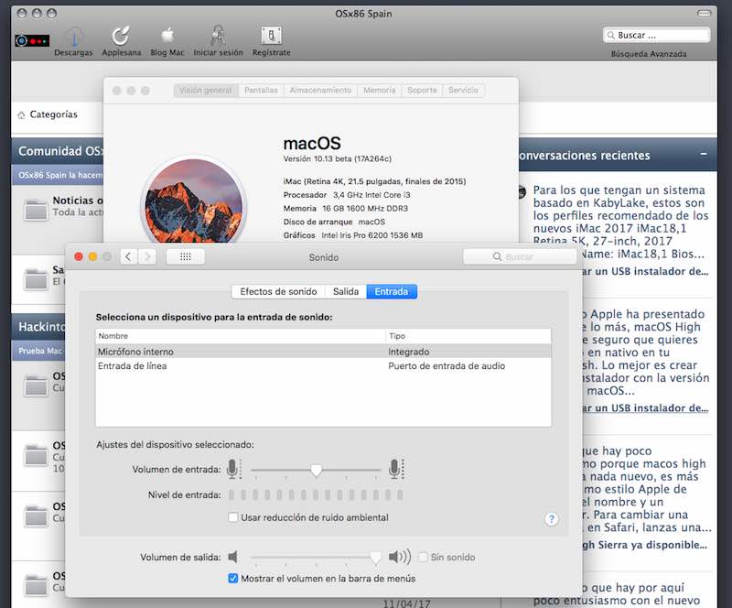
Task: Select Micrófono interno input device
Action: coord(323,352)
